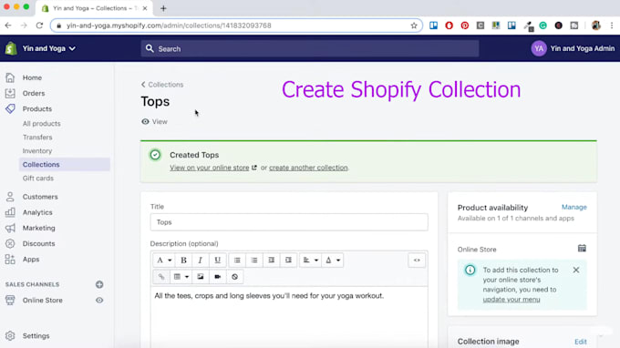Open a new browser tab
Image resolution: width=620 pixels, height=348 pixels.
coord(163,8)
